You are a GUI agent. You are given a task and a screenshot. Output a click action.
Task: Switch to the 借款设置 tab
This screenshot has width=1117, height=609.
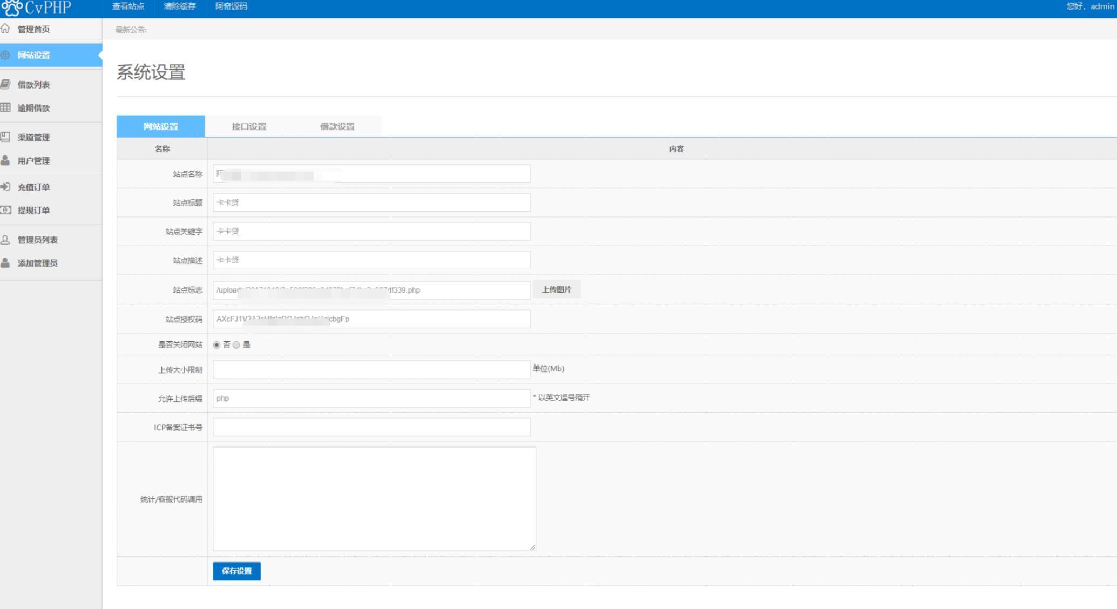(x=337, y=126)
